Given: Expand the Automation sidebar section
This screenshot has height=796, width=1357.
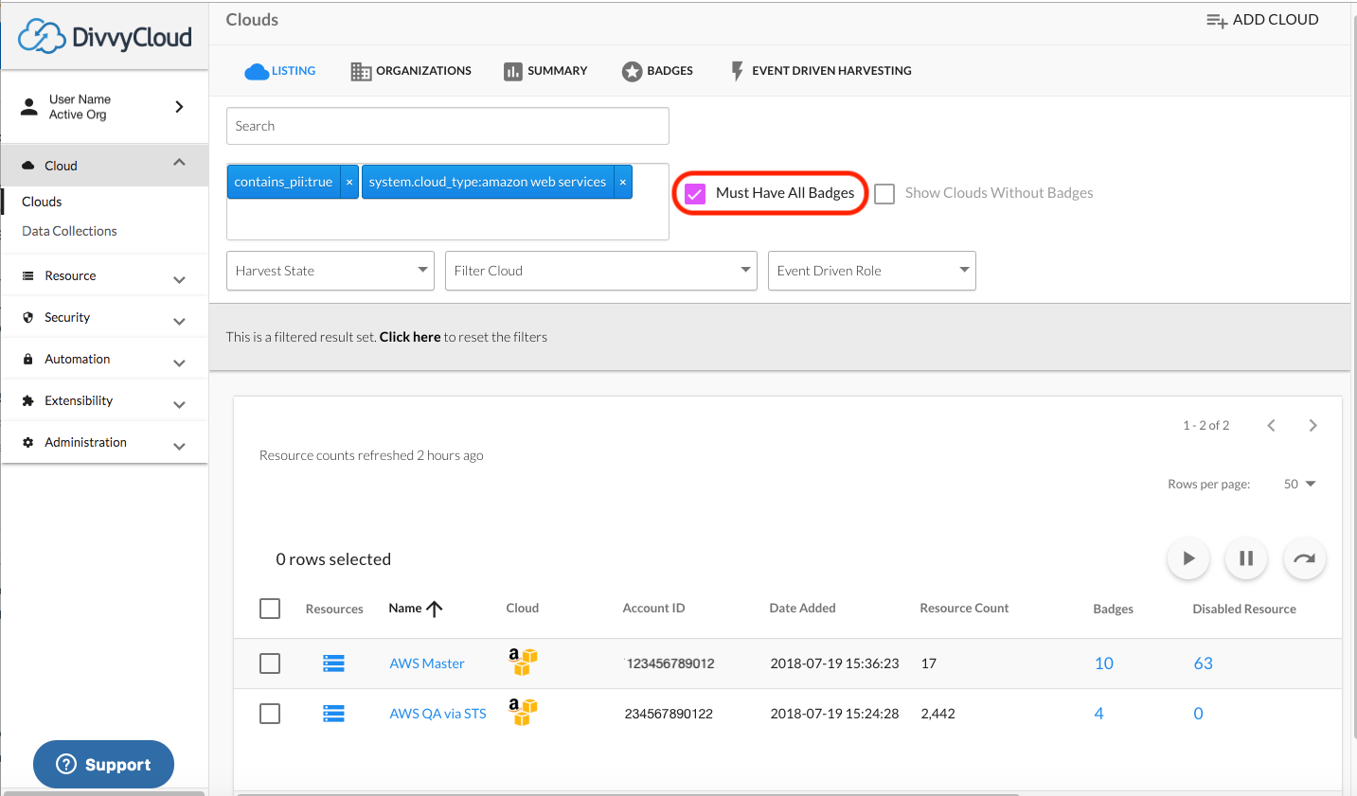Looking at the screenshot, I should [179, 363].
